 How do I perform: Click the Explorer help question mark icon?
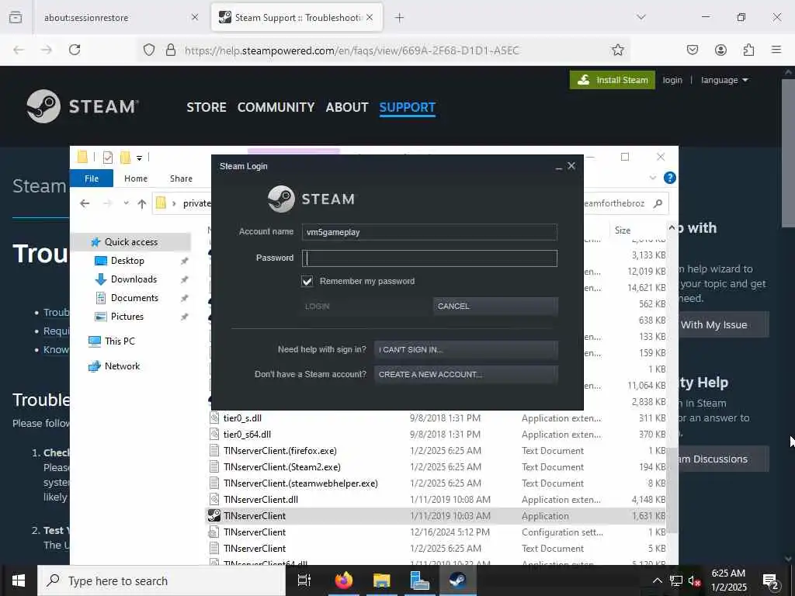tap(669, 178)
